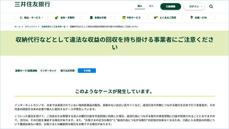Open the ログイン dropdown
The height and width of the screenshot is (129, 229).
pos(194,7)
